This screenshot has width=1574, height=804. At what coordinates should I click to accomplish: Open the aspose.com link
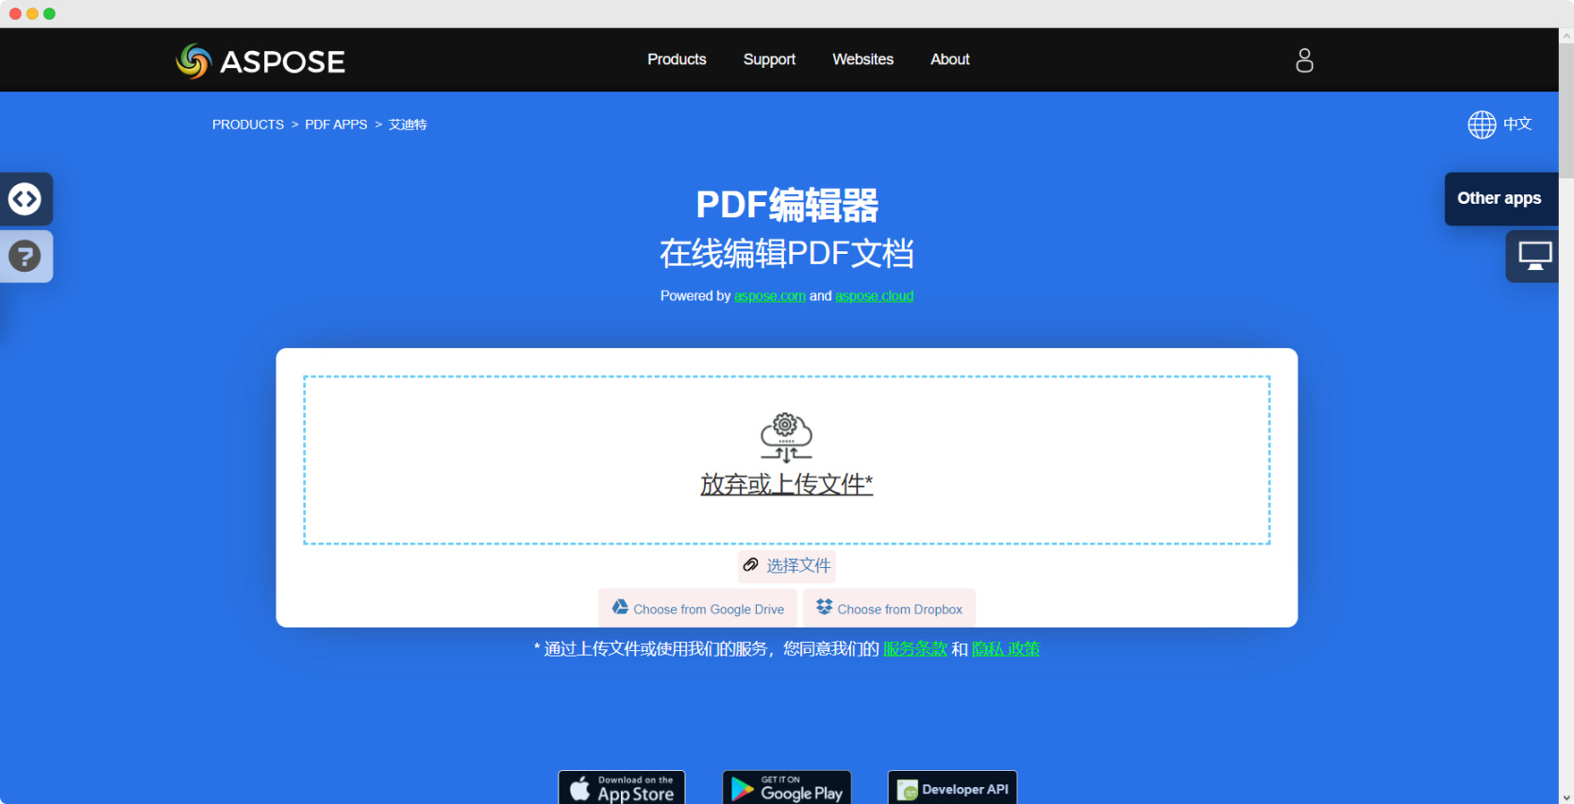tap(770, 296)
